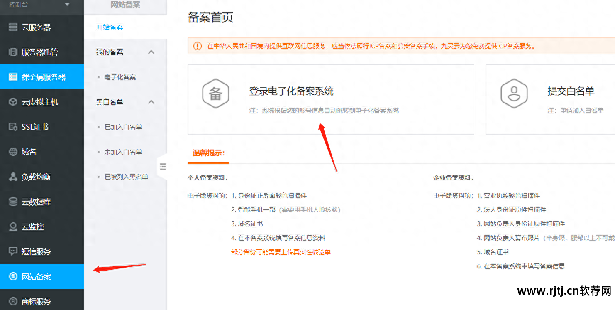Select the 温馨提示 tab
Screen dimensions: 615x310
(209, 153)
